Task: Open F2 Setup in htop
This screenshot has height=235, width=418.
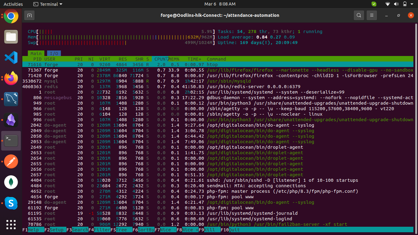Action: coord(55,230)
